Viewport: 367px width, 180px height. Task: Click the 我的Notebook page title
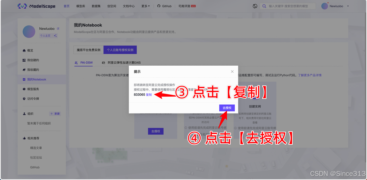click(88, 25)
